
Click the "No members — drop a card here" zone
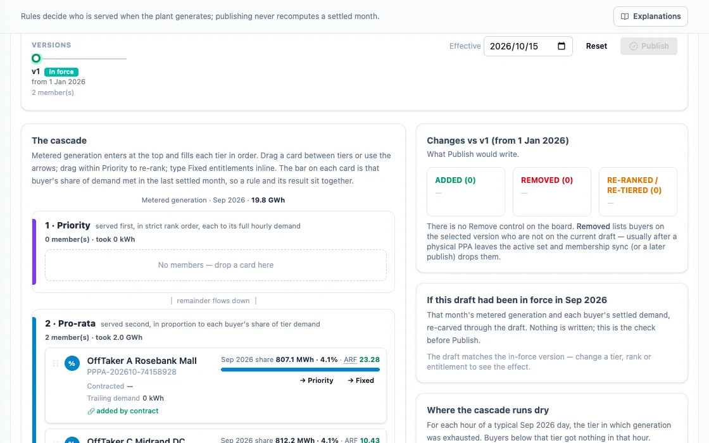pyautogui.click(x=216, y=265)
